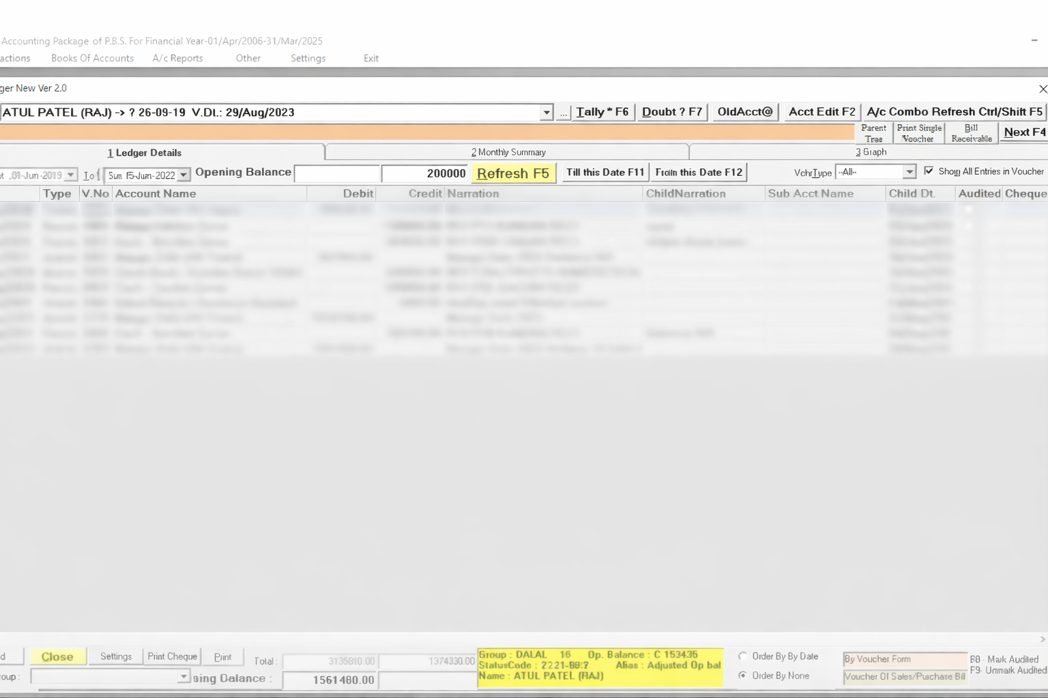Select the Order By None radio button
Image resolution: width=1048 pixels, height=698 pixels.
pos(742,676)
